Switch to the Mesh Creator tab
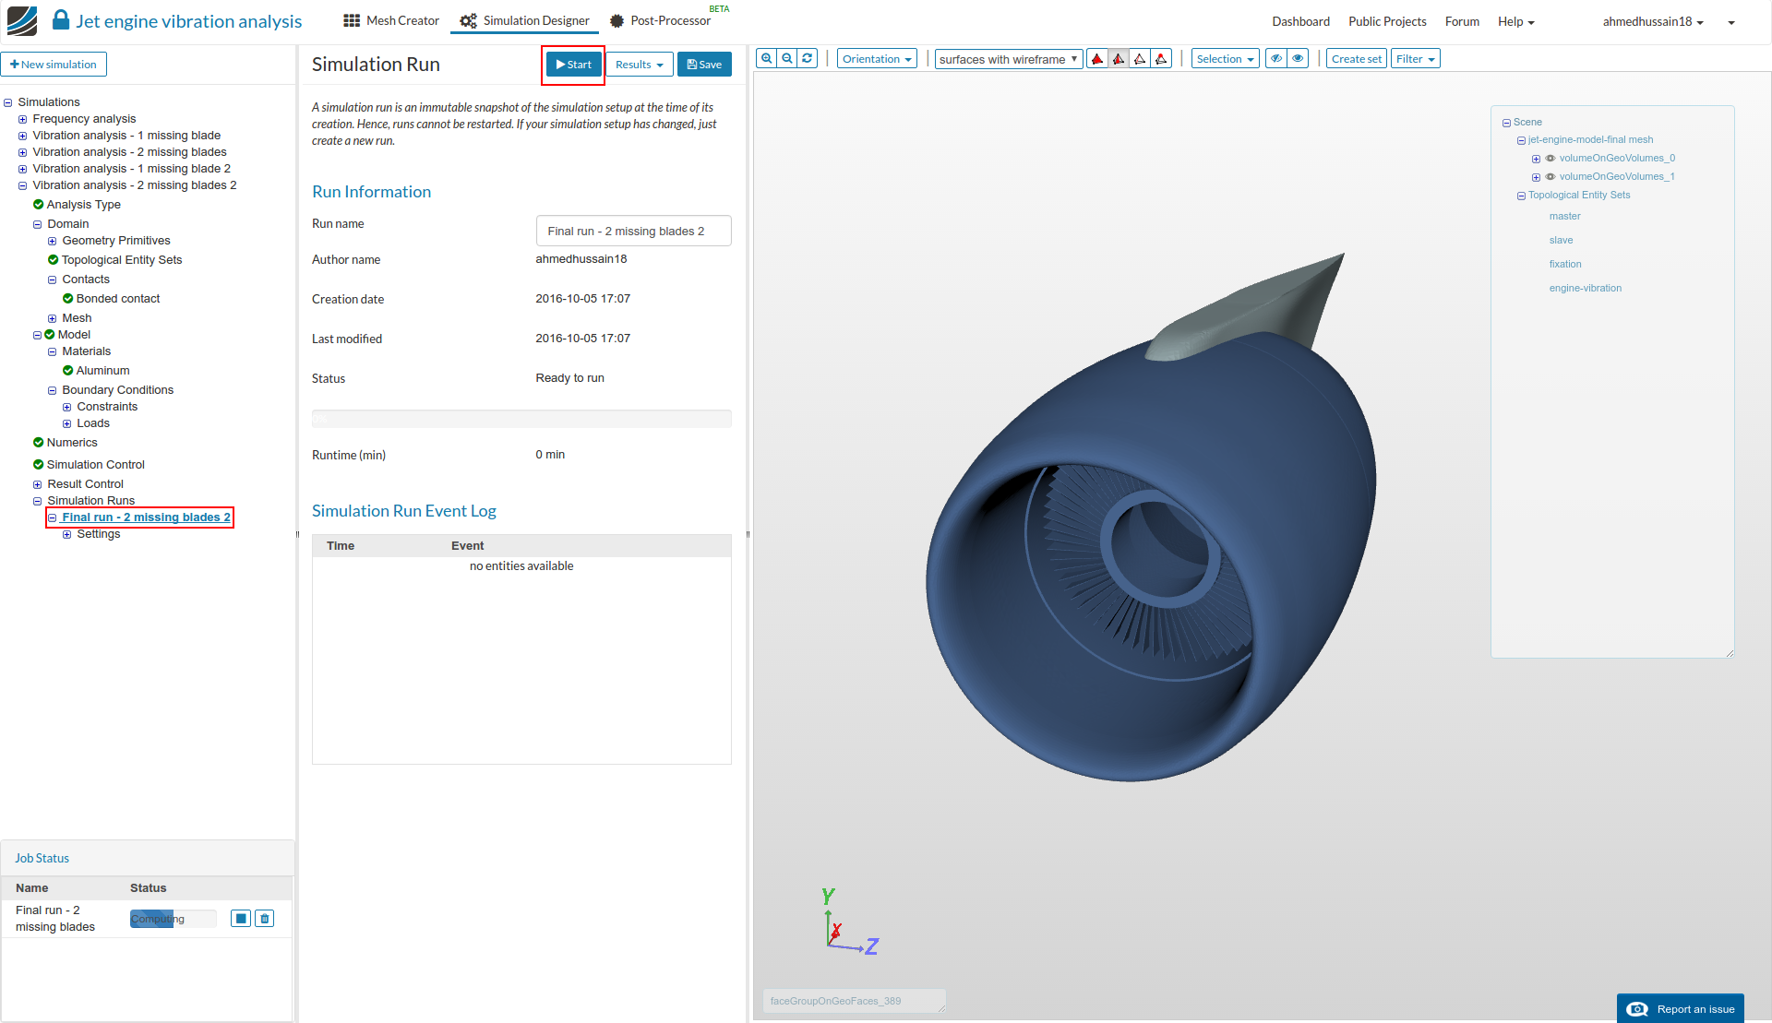The image size is (1772, 1023). (x=392, y=21)
